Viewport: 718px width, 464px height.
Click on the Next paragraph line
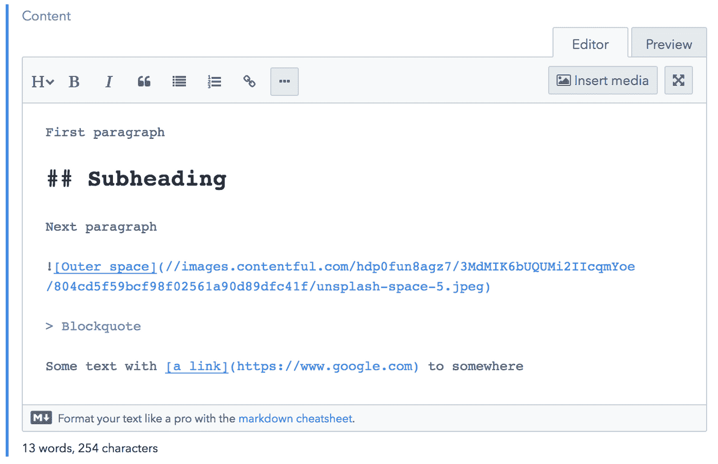pos(101,227)
